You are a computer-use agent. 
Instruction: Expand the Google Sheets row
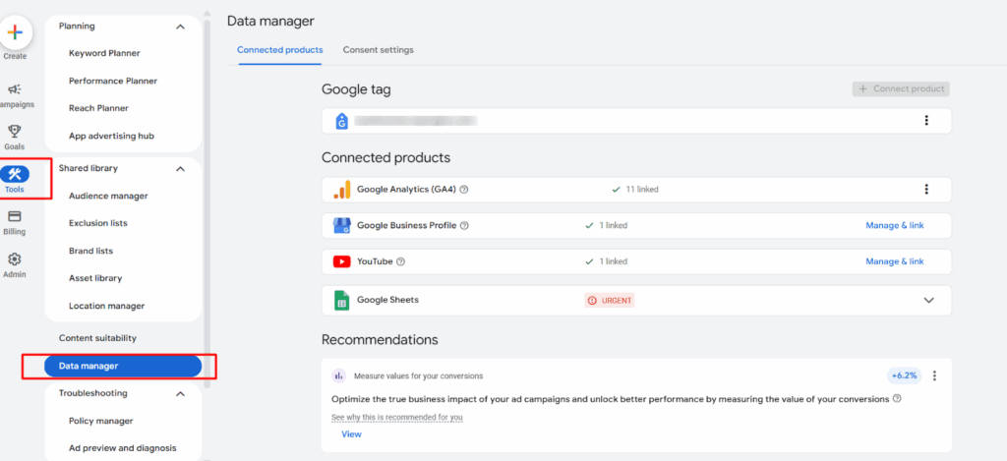pyautogui.click(x=928, y=300)
